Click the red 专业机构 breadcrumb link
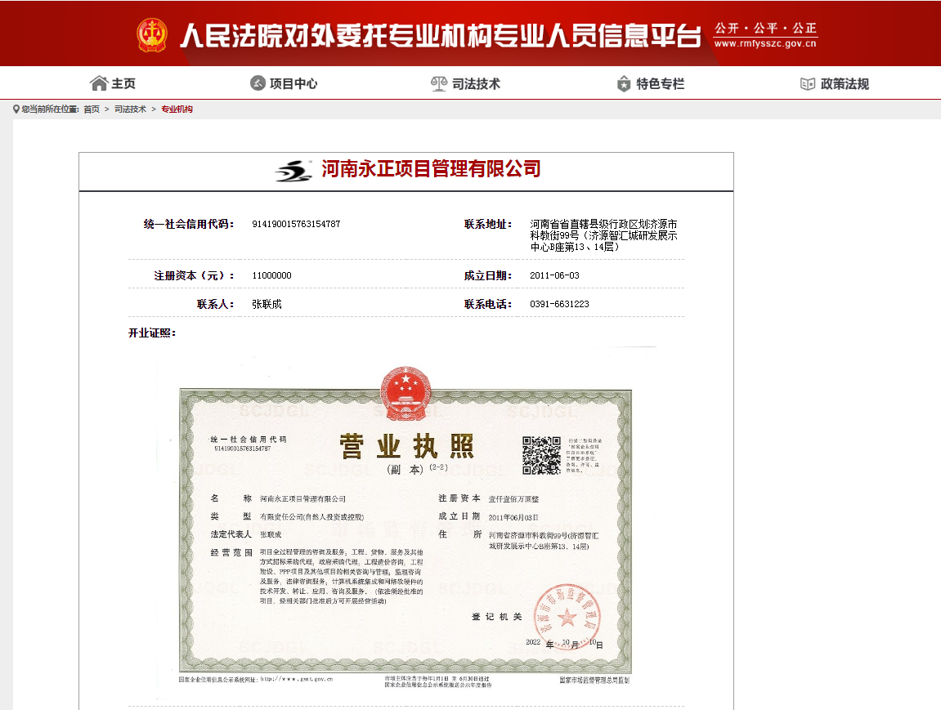Image resolution: width=941 pixels, height=710 pixels. pos(177,109)
